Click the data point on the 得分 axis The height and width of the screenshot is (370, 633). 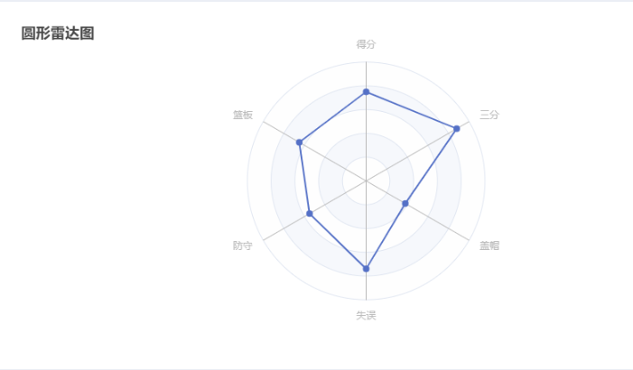[x=366, y=92]
